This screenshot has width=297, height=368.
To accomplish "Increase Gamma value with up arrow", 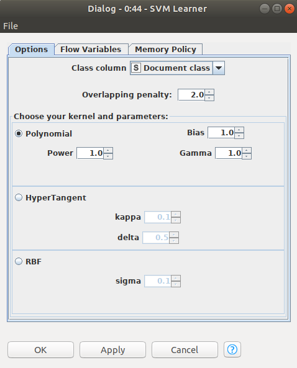I will (247, 150).
